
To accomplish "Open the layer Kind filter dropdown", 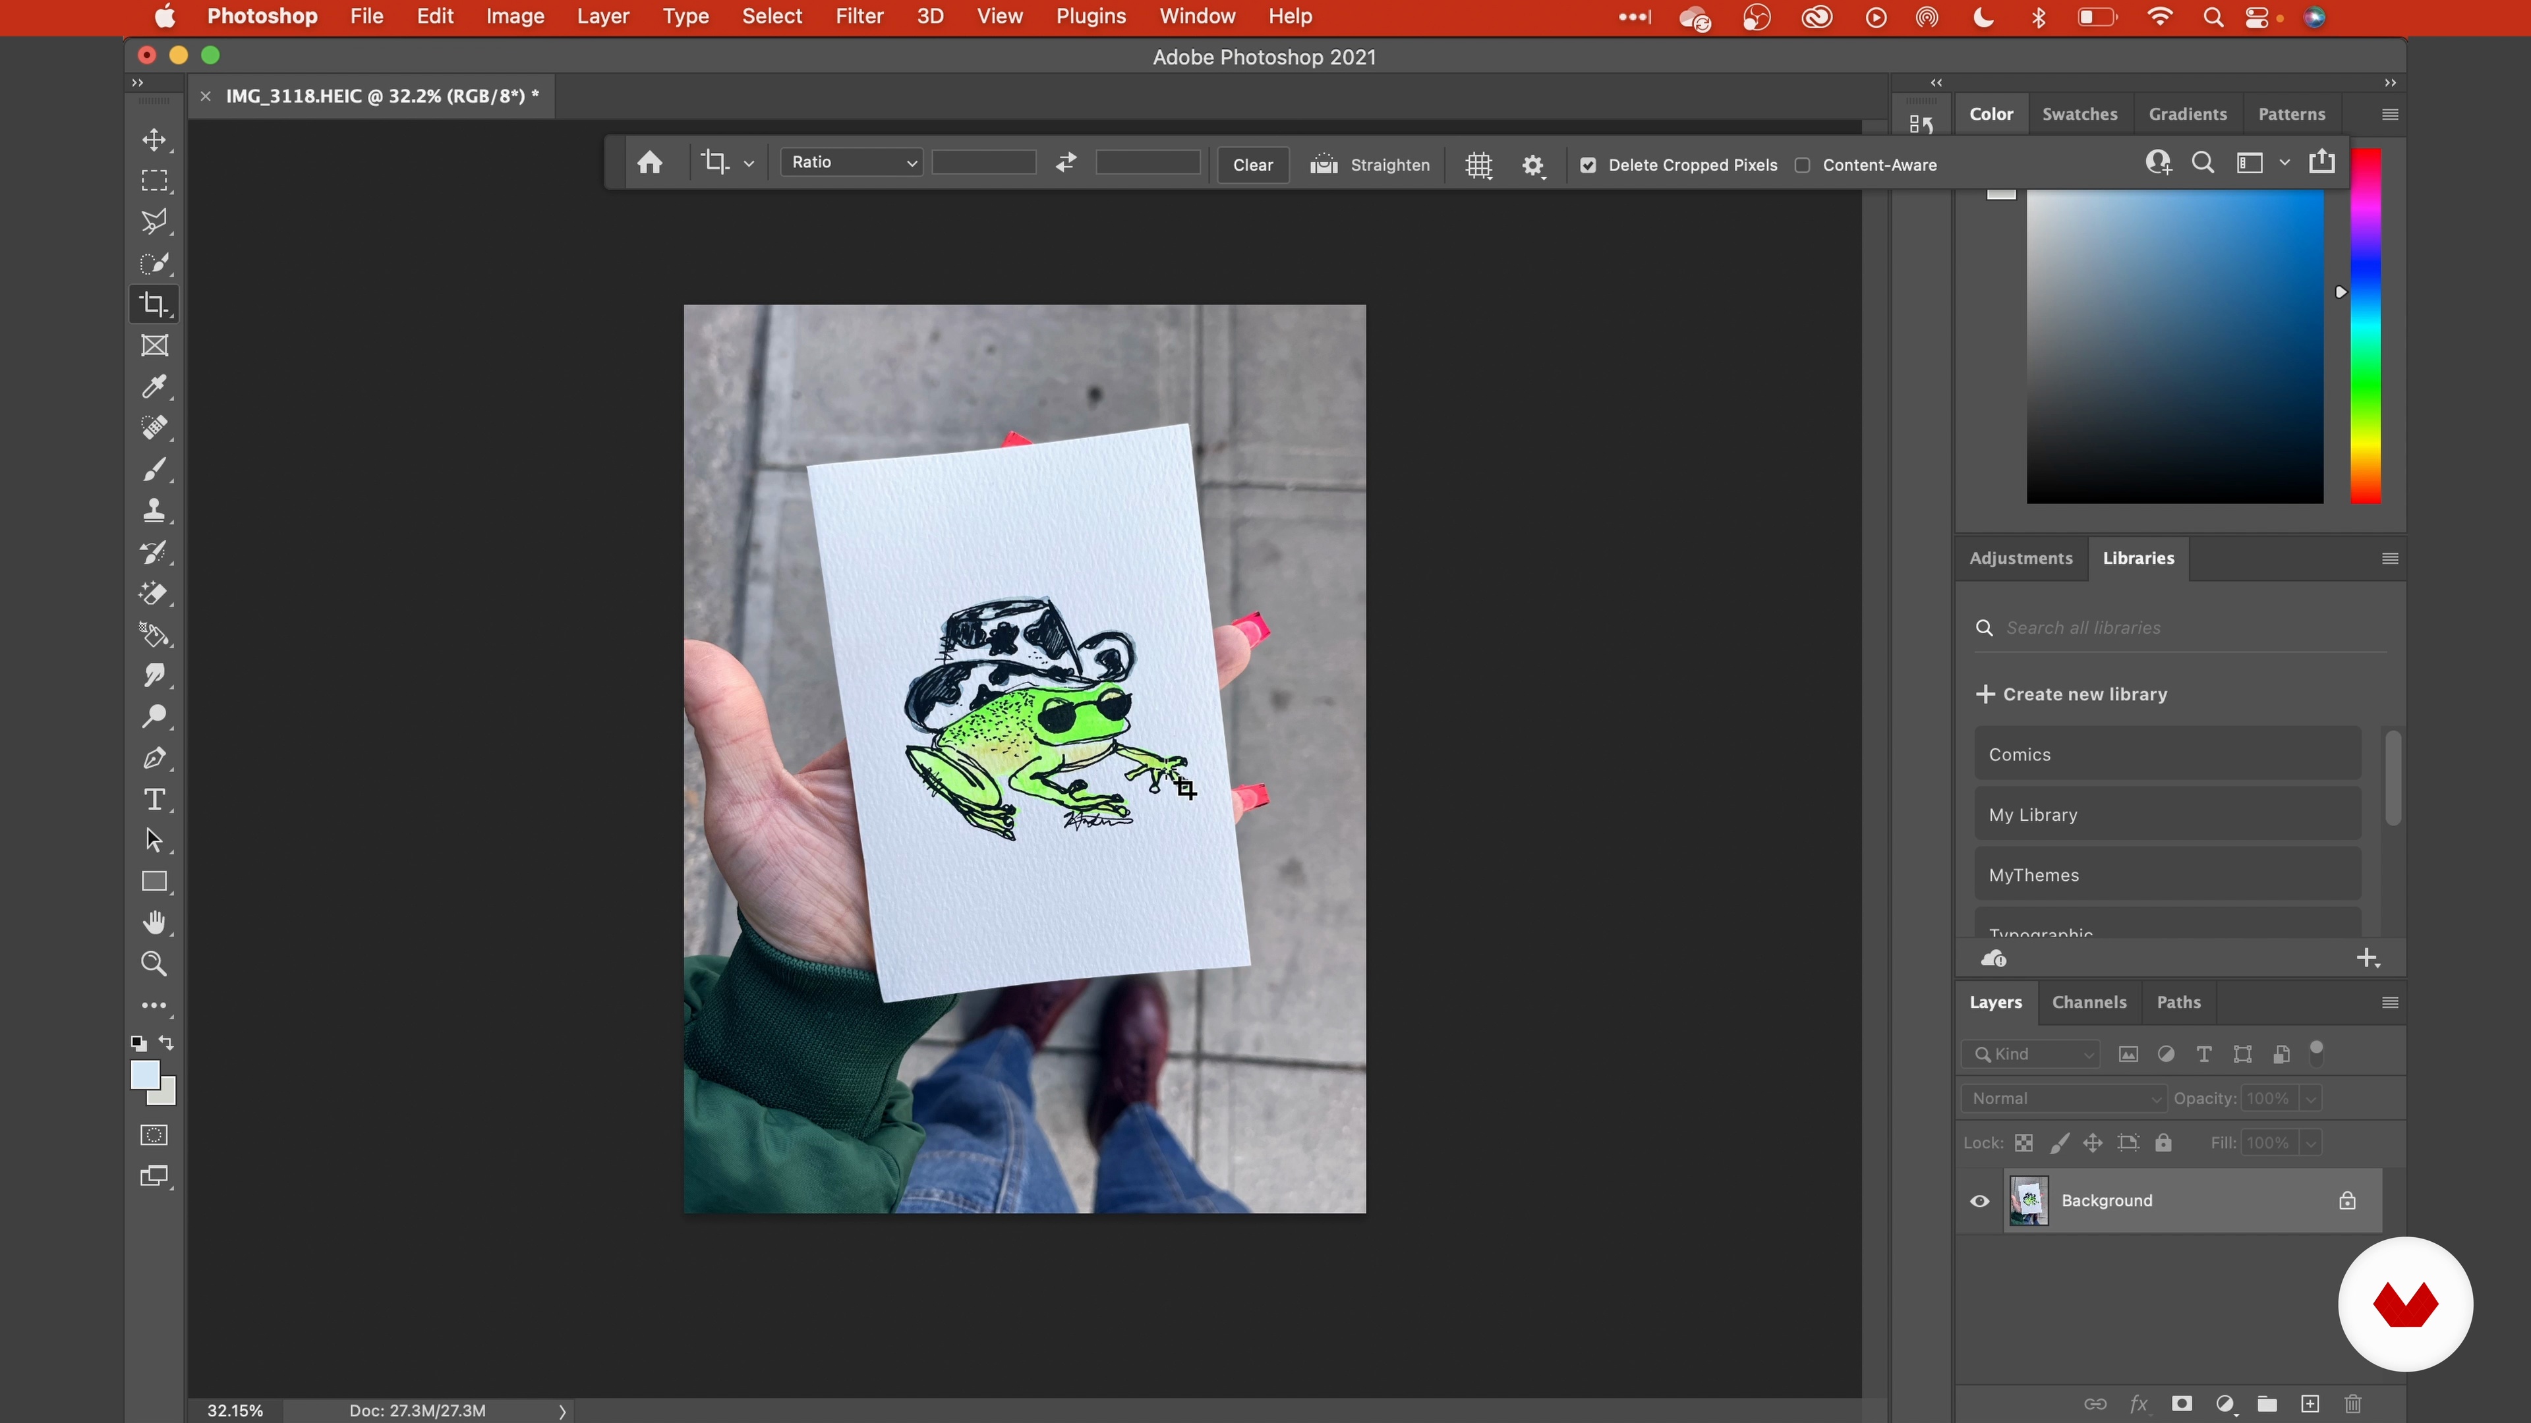I will click(2031, 1054).
